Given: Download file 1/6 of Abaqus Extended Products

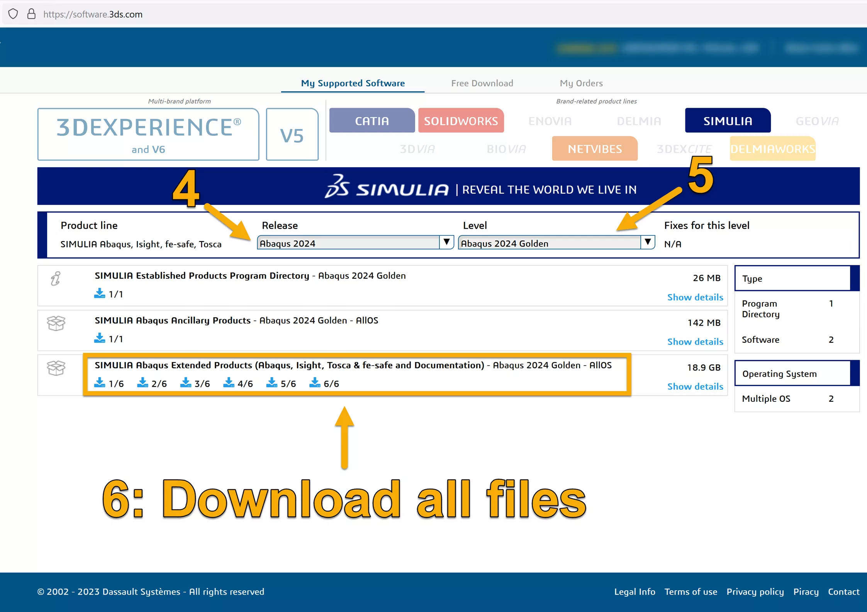Looking at the screenshot, I should 109,383.
